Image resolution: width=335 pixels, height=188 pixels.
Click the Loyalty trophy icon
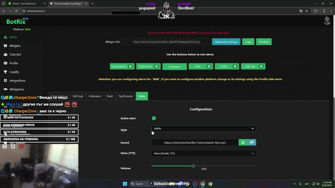(5, 72)
